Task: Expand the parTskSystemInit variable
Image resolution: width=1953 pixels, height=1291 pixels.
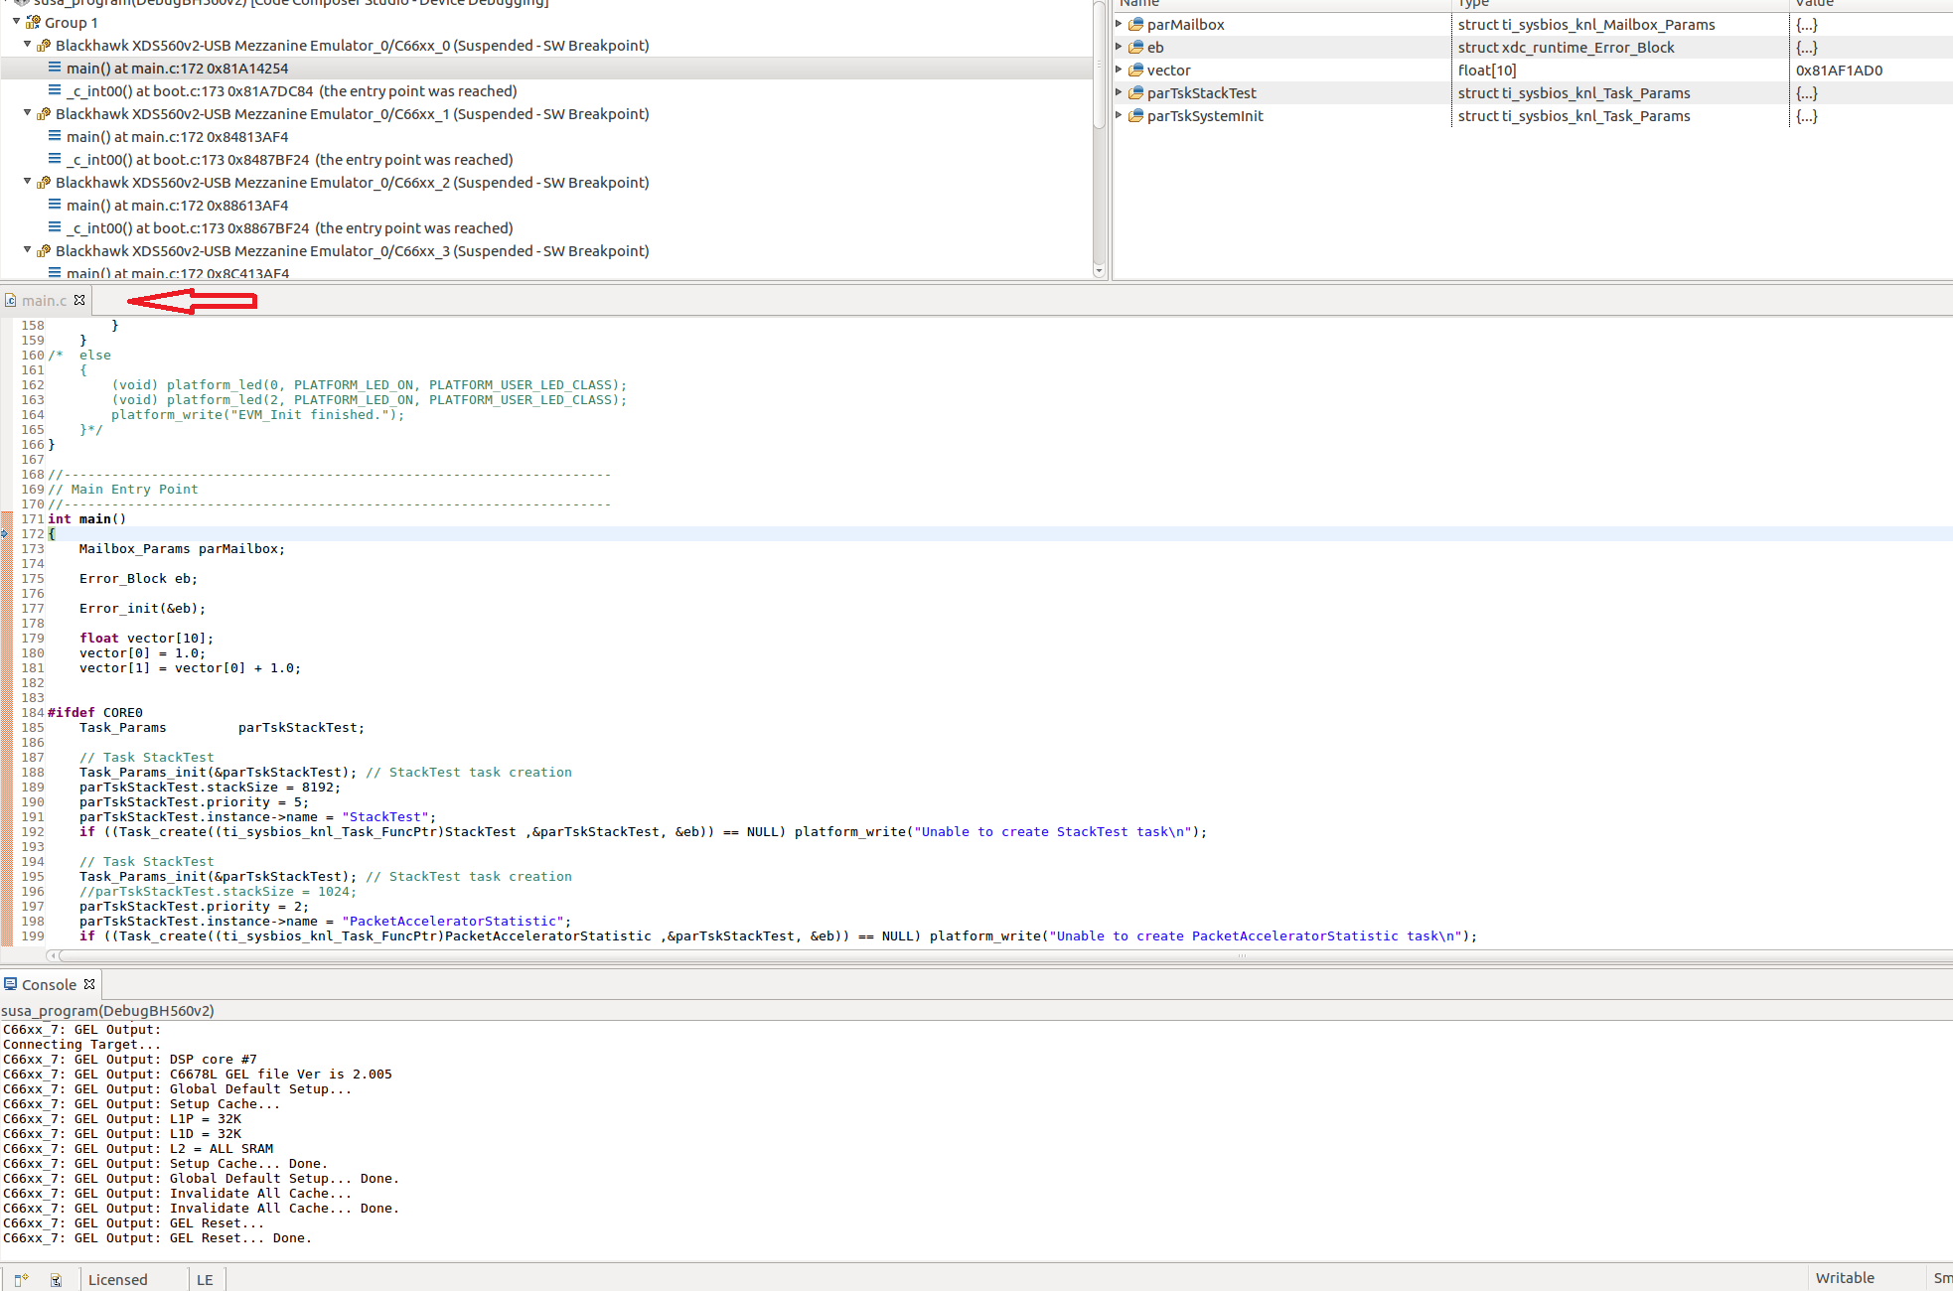Action: point(1119,115)
